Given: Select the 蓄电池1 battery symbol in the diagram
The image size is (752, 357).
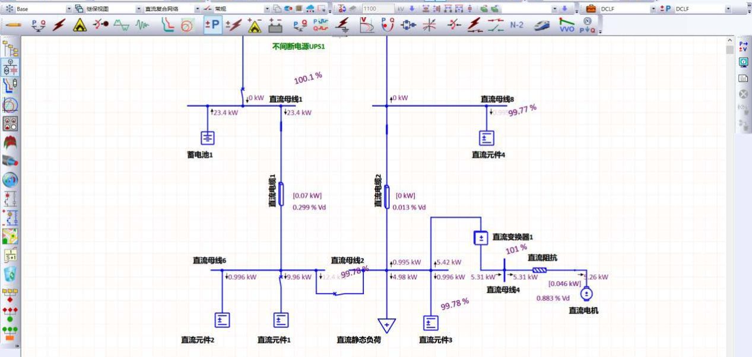Looking at the screenshot, I should [x=207, y=138].
